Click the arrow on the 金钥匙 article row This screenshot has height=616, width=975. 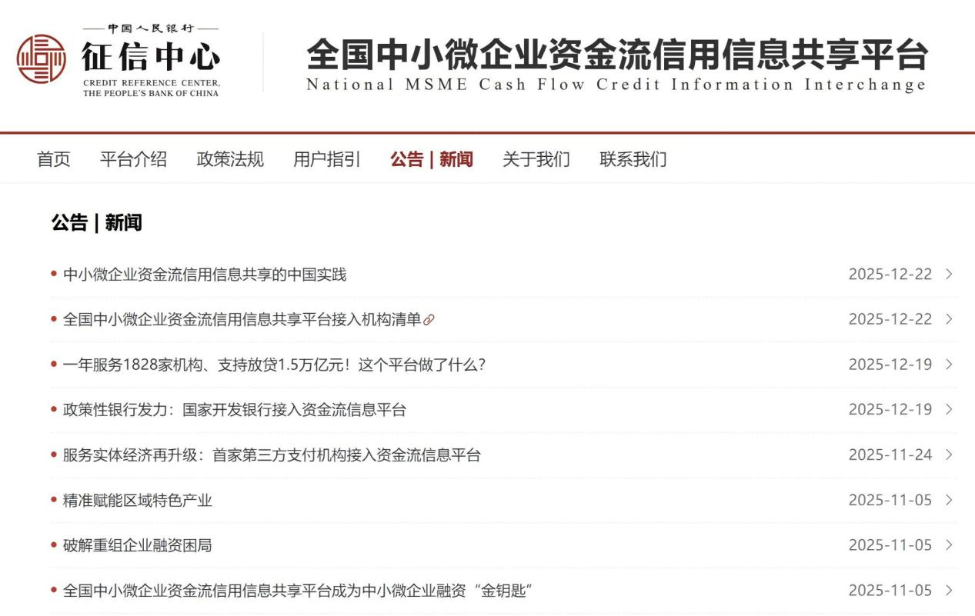(x=949, y=591)
